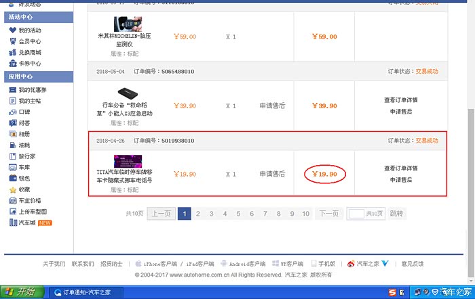Click the 车主价格 icon
This screenshot has width=475, height=299.
[x=13, y=200]
